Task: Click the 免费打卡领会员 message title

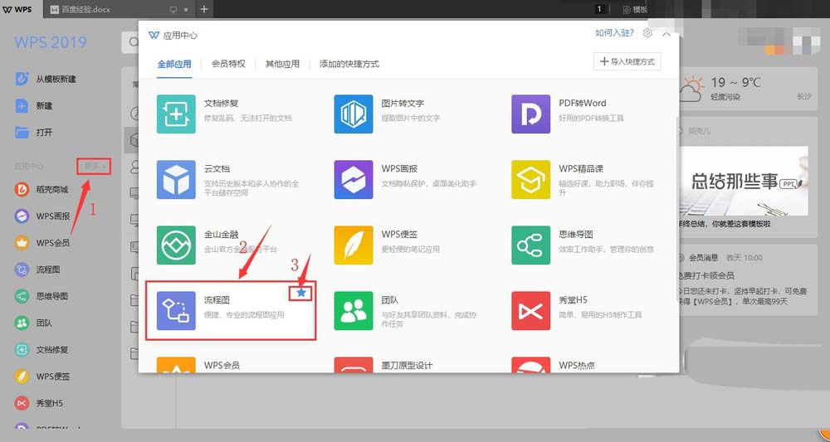Action: click(706, 275)
